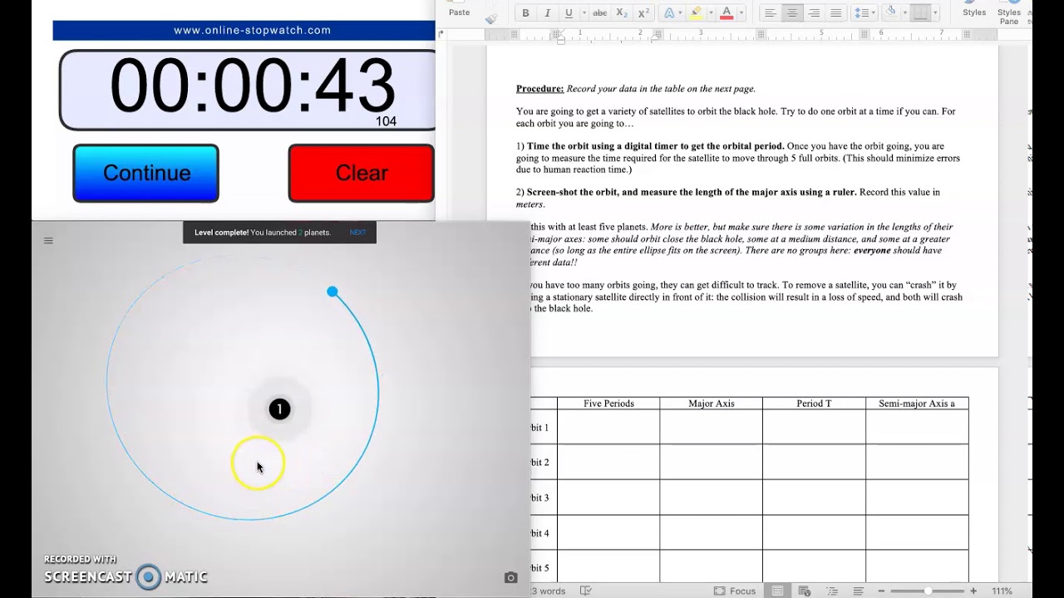The height and width of the screenshot is (598, 1064).
Task: Continue the stopwatch
Action: point(146,173)
